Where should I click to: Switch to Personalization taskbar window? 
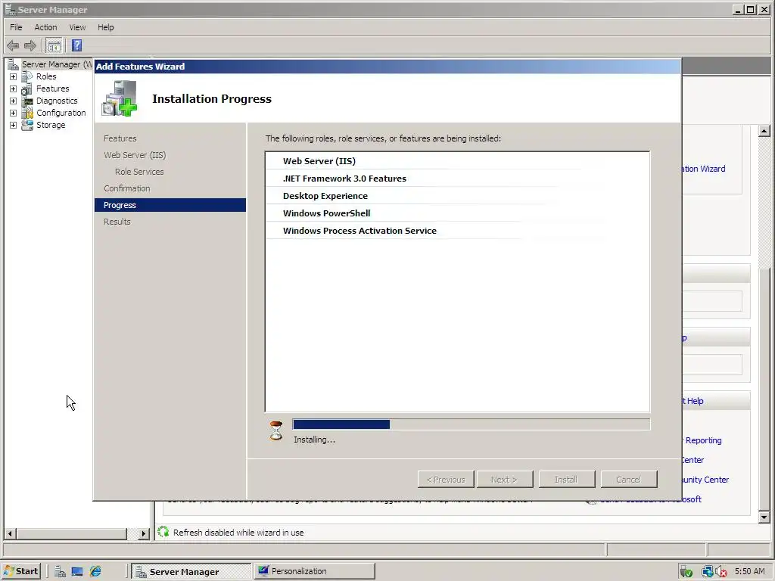click(x=314, y=571)
